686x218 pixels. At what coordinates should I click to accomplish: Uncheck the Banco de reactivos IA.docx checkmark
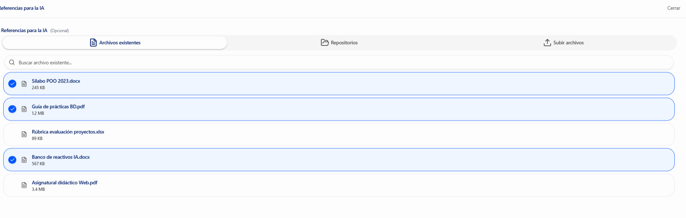click(12, 160)
